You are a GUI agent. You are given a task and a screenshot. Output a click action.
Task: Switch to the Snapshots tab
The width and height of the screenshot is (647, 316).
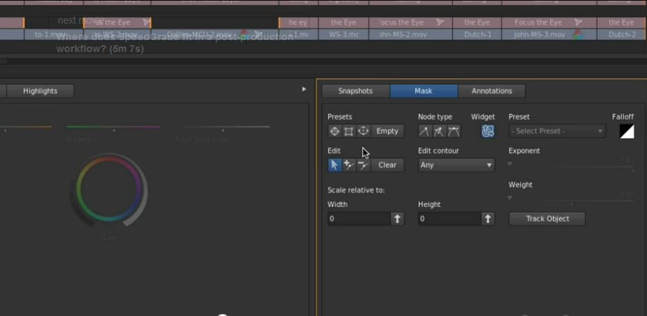click(356, 91)
